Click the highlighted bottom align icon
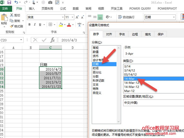 [100, 17]
